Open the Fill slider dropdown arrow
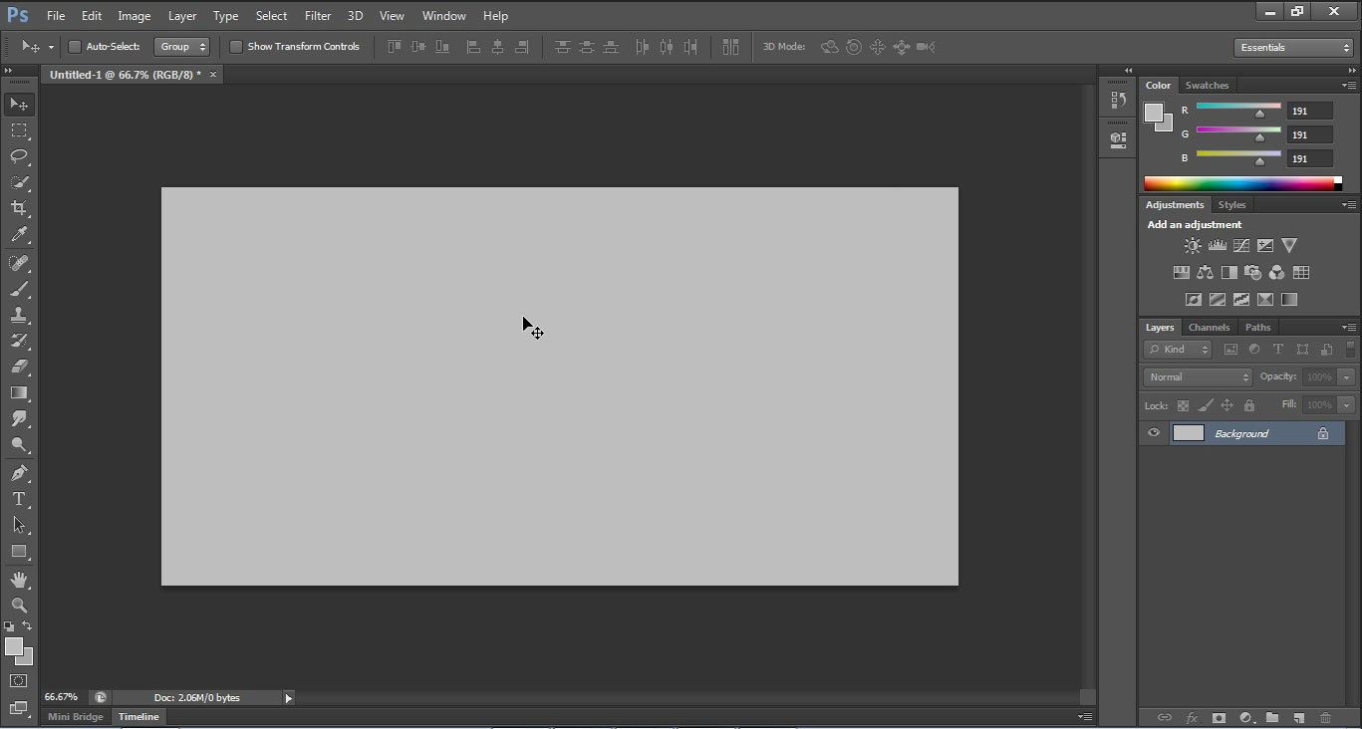 coord(1347,405)
